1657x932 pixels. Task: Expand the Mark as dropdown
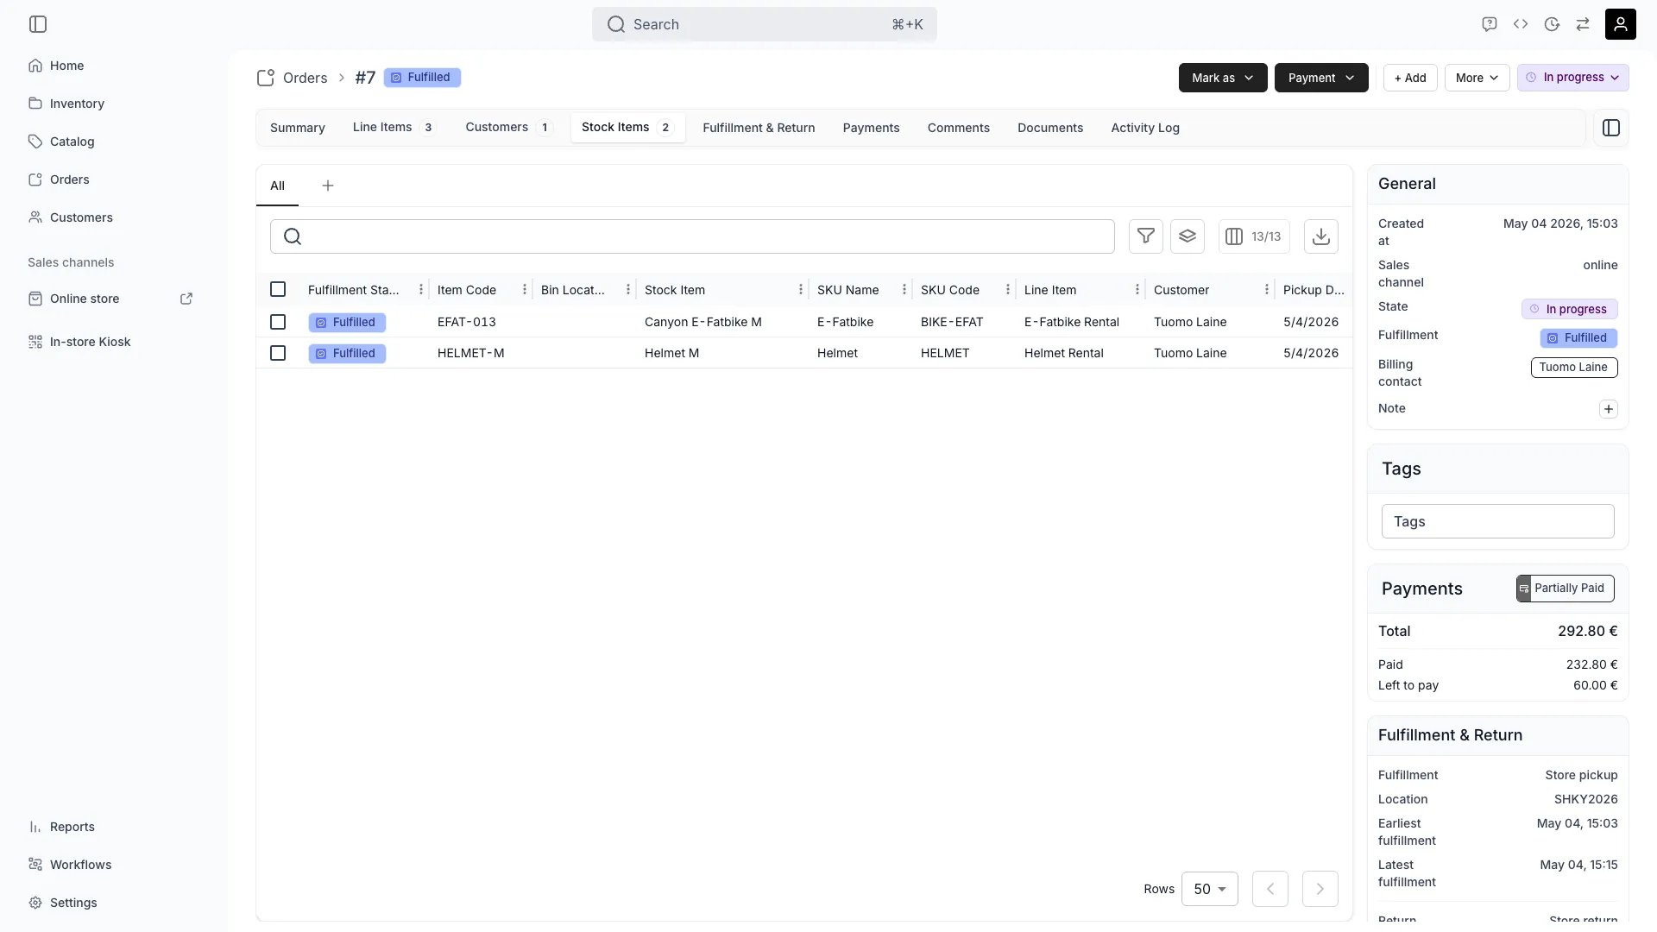(x=1223, y=78)
